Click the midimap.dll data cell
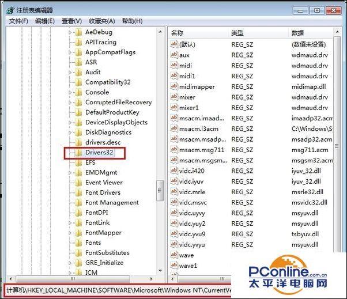The height and width of the screenshot is (299, 347). pos(308,86)
